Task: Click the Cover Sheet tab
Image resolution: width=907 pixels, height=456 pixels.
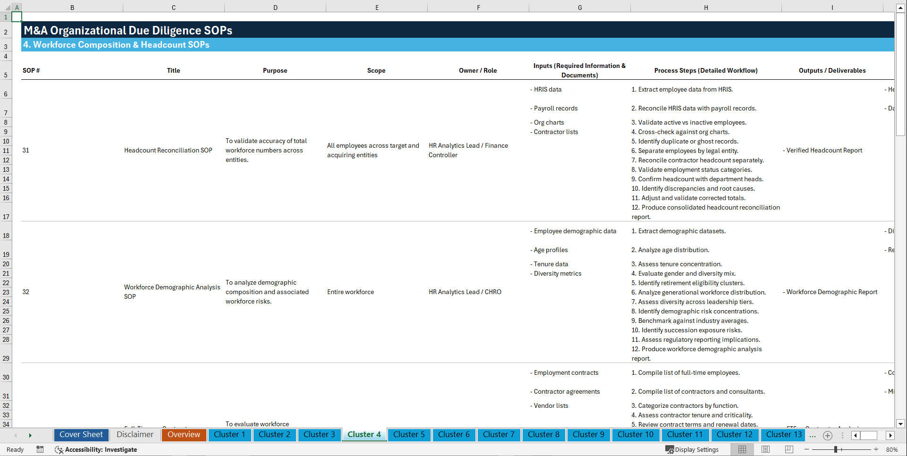Action: (81, 434)
